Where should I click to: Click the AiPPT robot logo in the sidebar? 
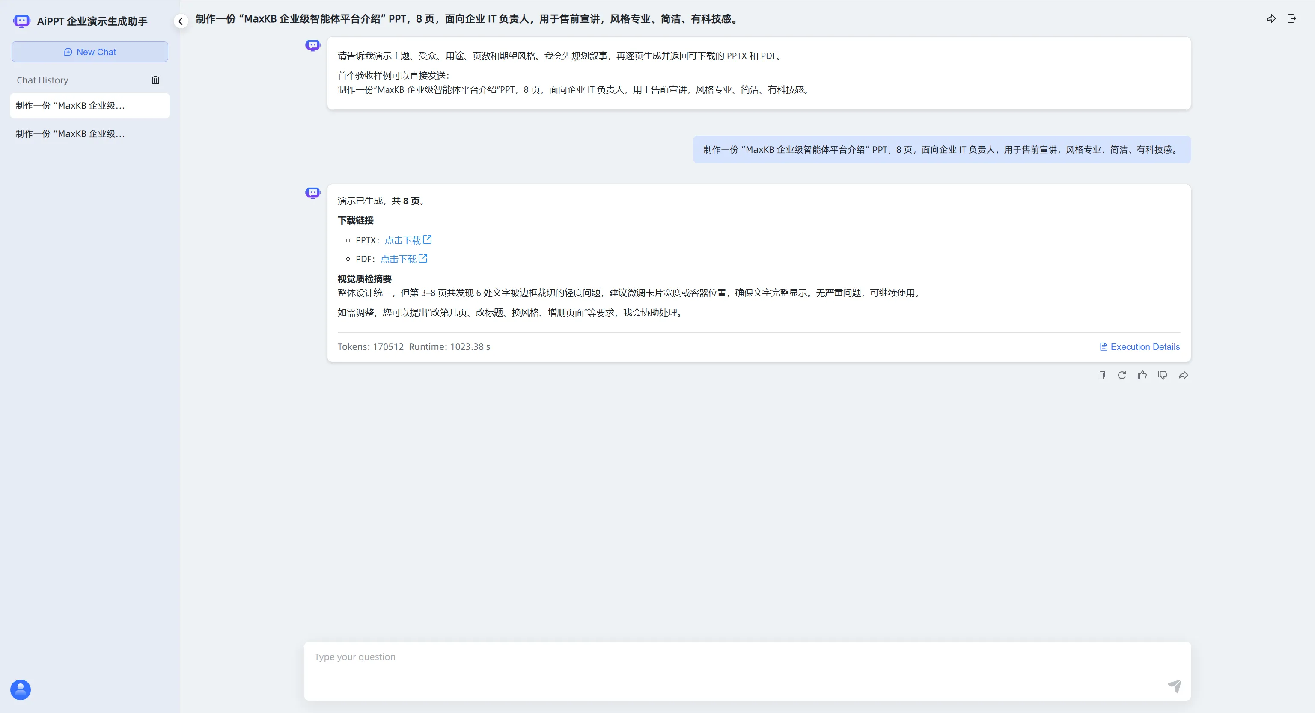(x=21, y=21)
